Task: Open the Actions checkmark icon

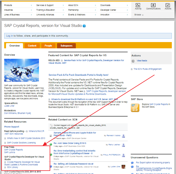Action: [168, 5]
